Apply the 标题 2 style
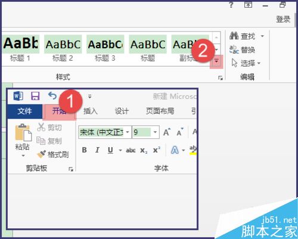Screen dimensions: 298x239 coord(63,48)
